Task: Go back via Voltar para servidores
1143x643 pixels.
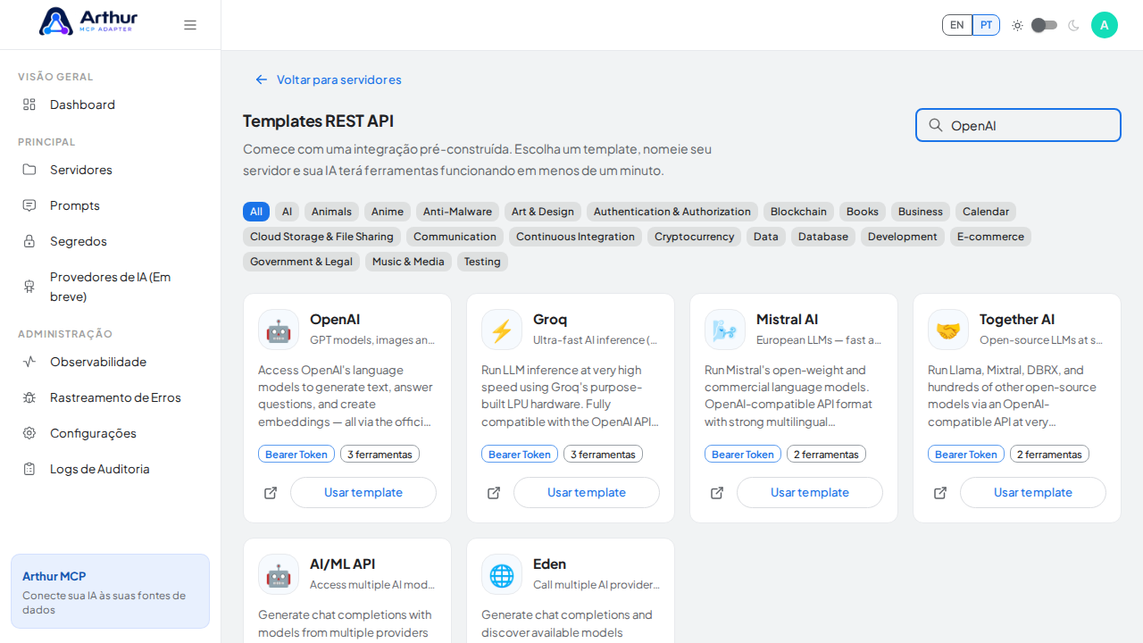Action: coord(328,79)
